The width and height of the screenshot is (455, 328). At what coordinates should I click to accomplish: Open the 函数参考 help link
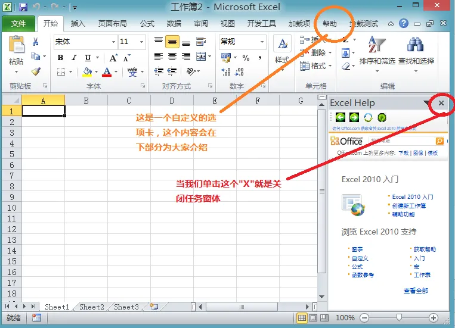pos(363,275)
